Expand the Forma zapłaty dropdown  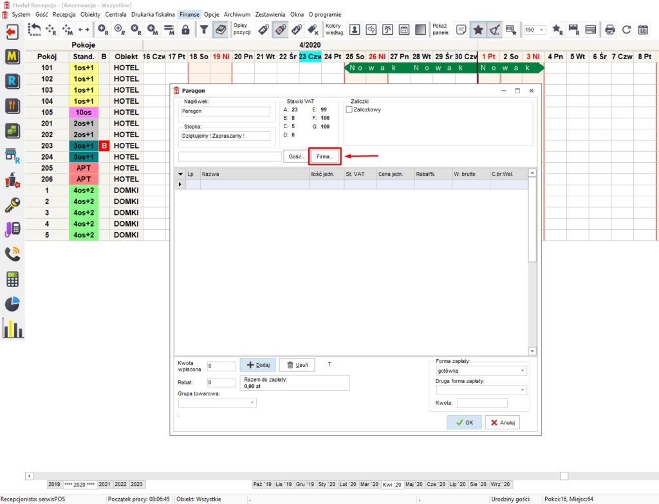[522, 371]
